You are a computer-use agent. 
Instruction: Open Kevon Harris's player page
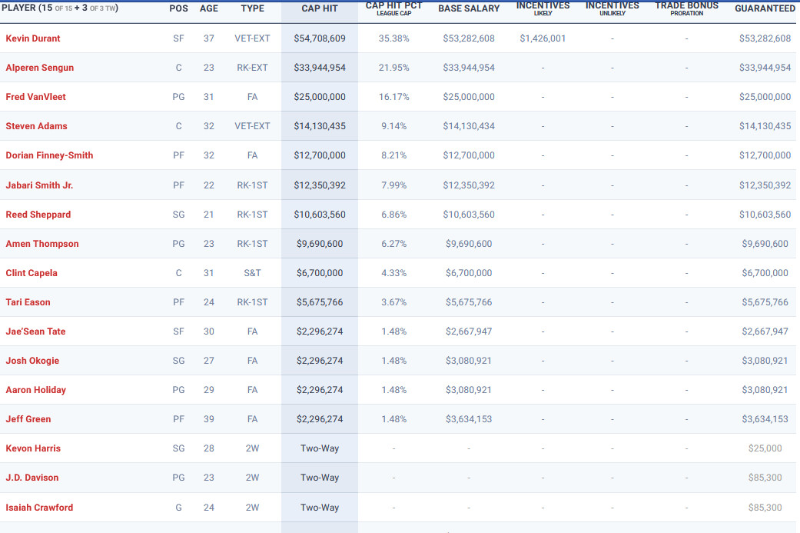click(33, 448)
